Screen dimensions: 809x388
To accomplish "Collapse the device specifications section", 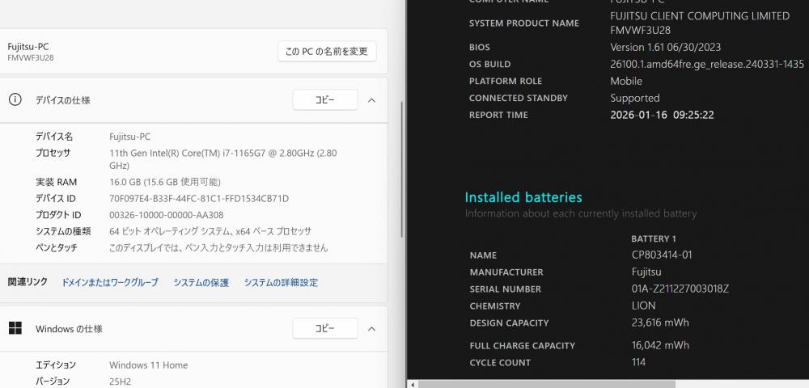I will point(371,100).
